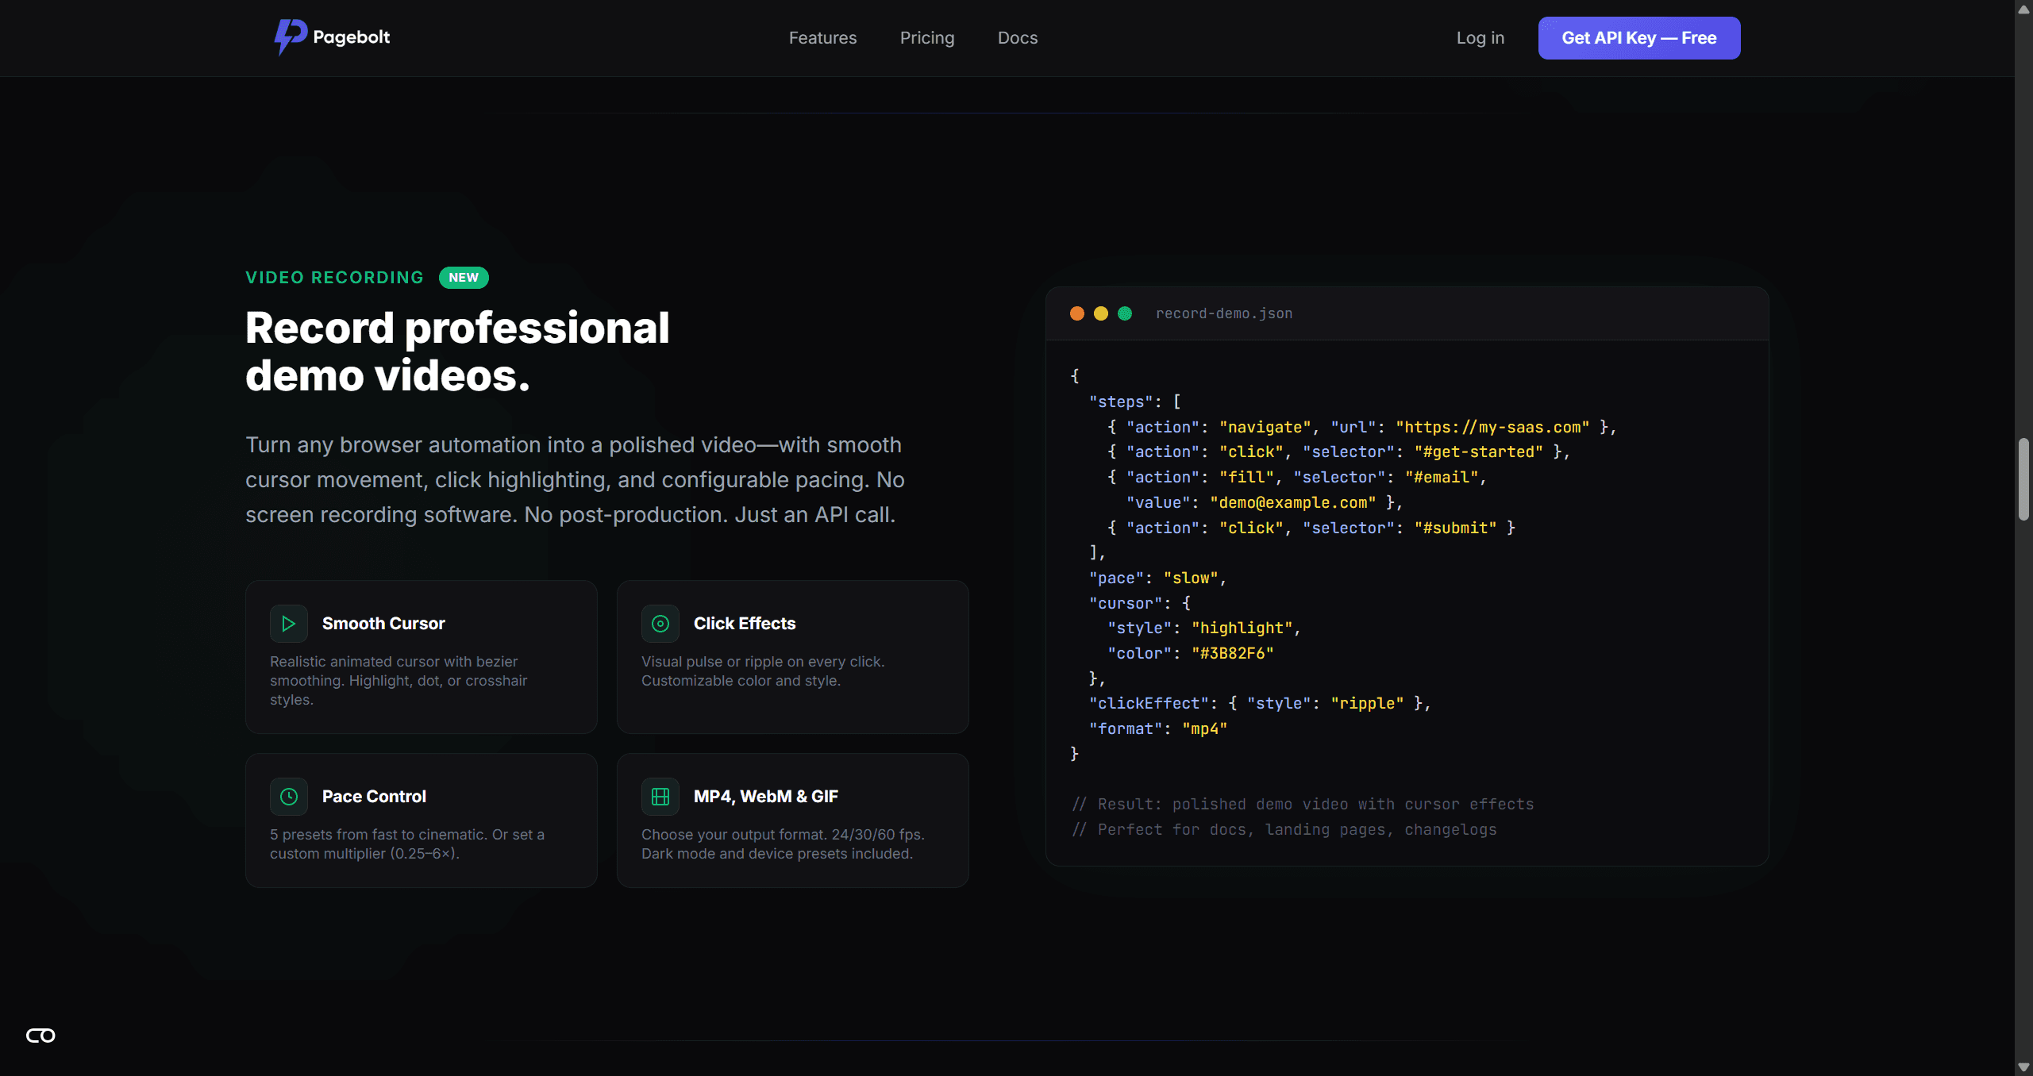Open the Pricing page

click(927, 37)
